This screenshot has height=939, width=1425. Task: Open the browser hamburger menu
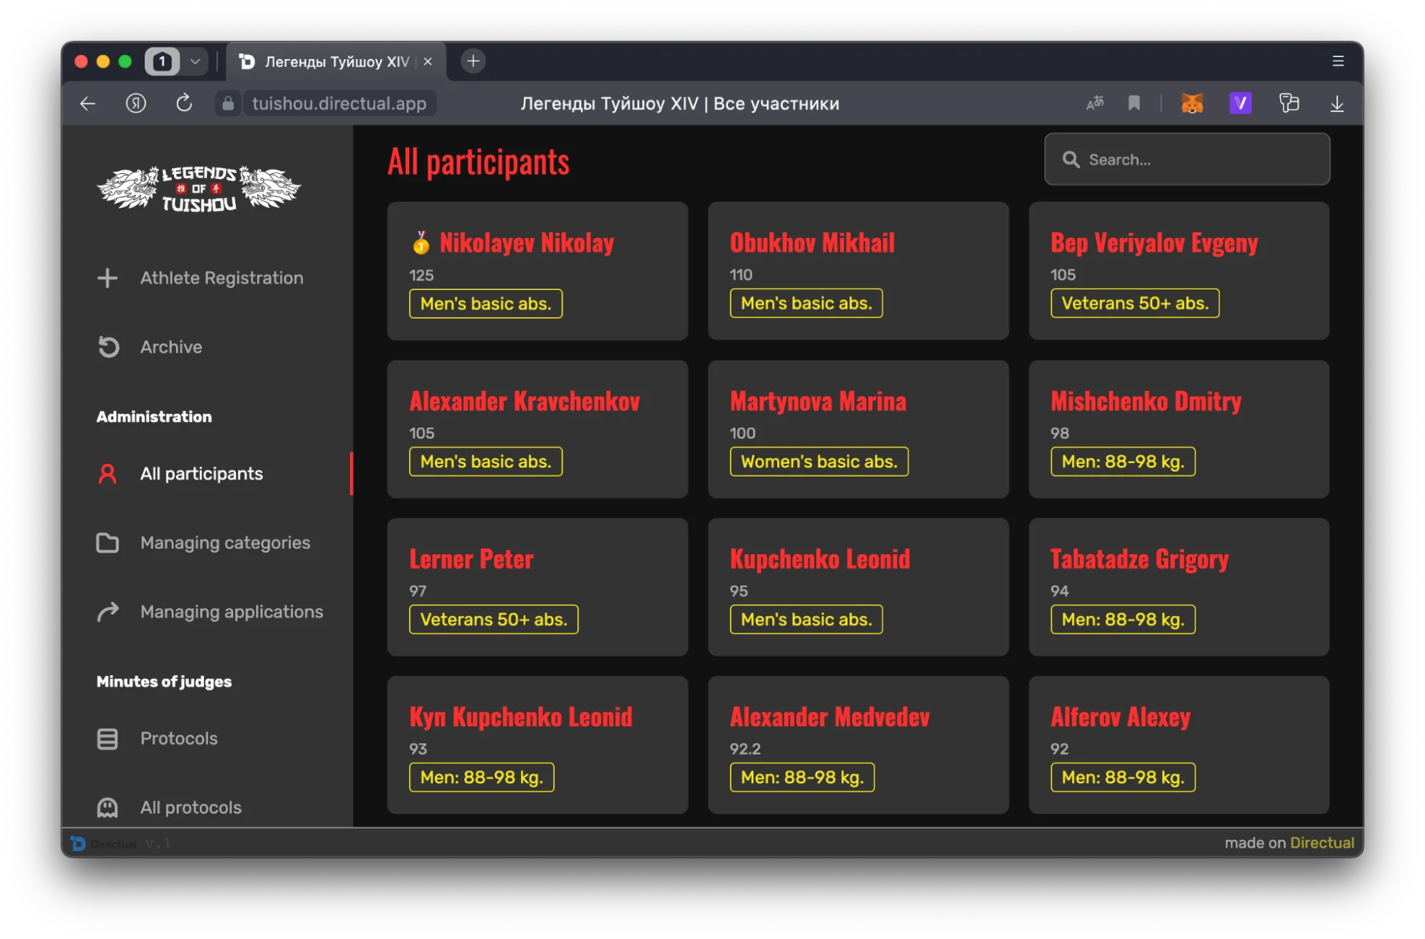pyautogui.click(x=1338, y=61)
